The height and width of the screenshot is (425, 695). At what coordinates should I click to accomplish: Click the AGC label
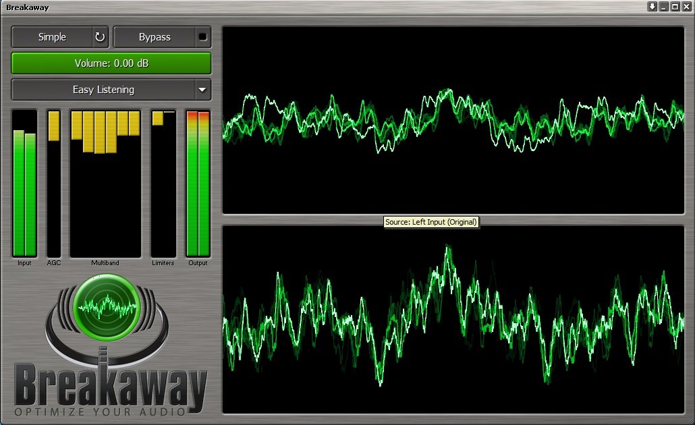point(53,263)
